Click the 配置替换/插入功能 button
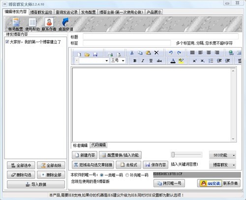Image resolution: width=246 pixels, height=200 pixels. 121,155
